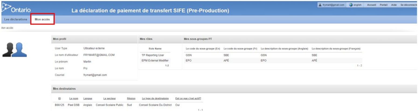Image resolution: width=418 pixels, height=112 pixels.
Task: Sort by Est ce que c'est actif? header
Action: pyautogui.click(x=189, y=99)
